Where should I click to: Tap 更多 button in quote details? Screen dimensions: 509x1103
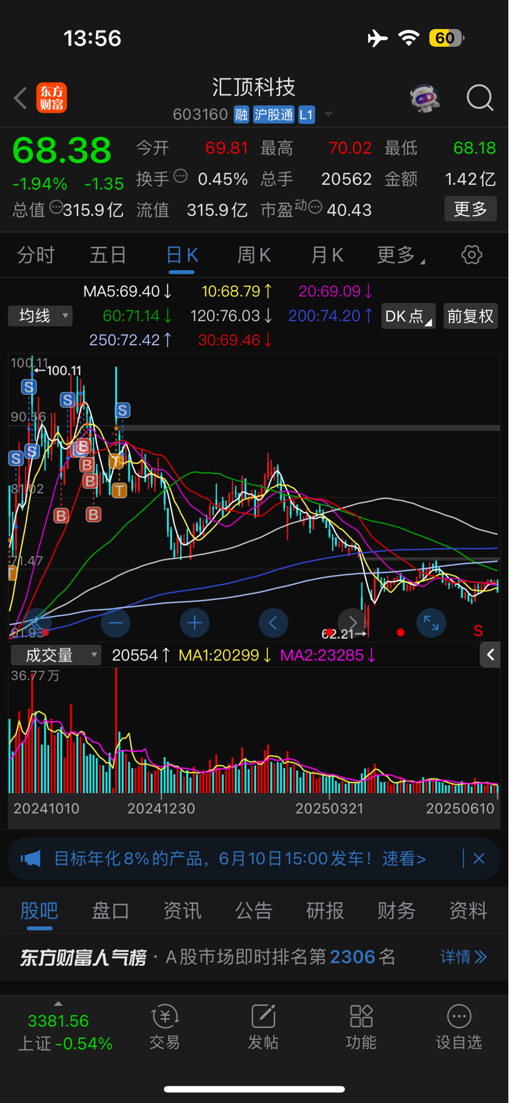[x=471, y=209]
